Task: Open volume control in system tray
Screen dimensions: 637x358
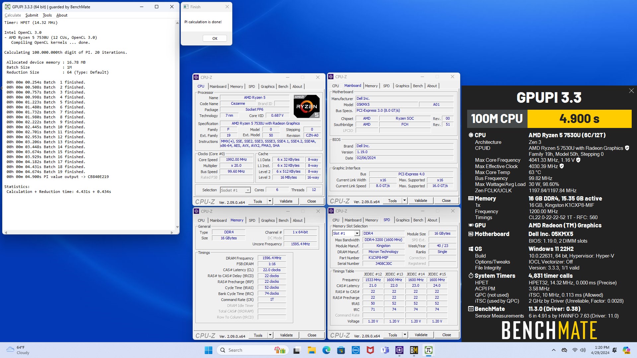Action: pos(583,350)
